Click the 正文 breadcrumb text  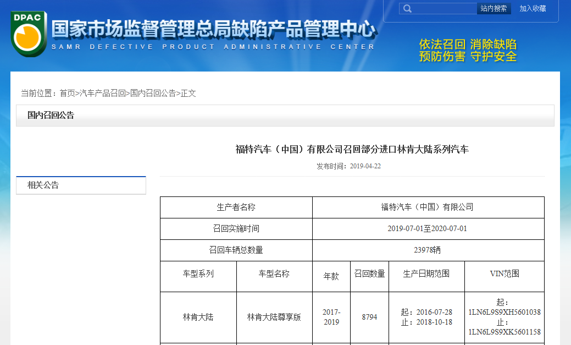(189, 94)
